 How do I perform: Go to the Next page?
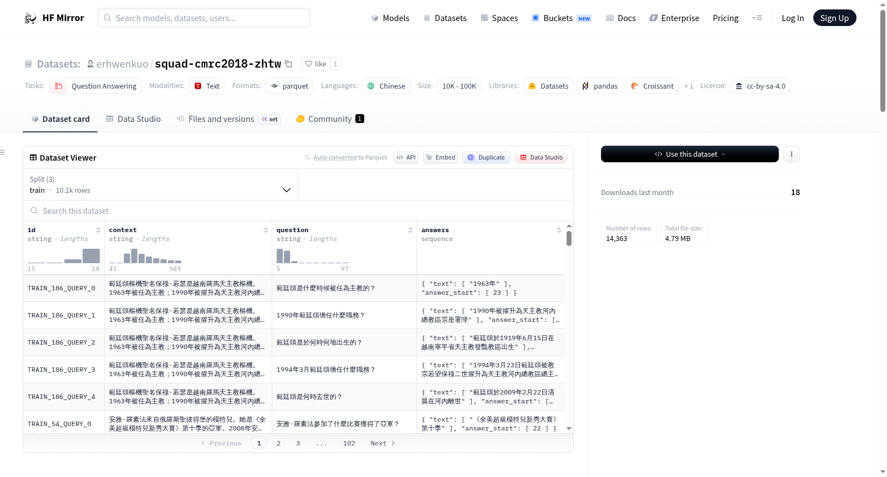coord(383,443)
